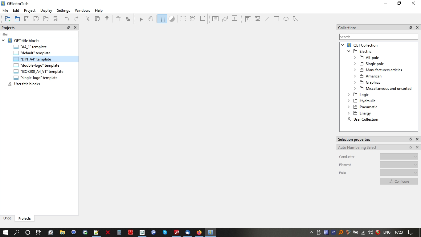Close the Projects panel
421x237 pixels.
75,27
